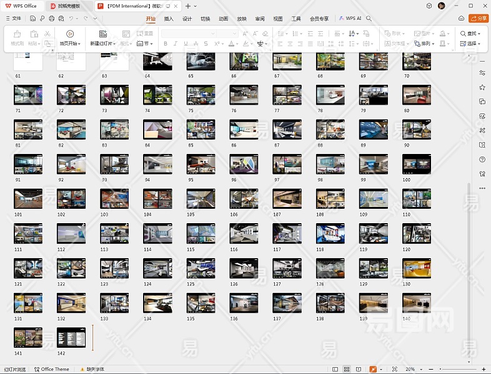The image size is (491, 374).
Task: Toggle slide sorter view in status bar
Action: tap(347, 370)
